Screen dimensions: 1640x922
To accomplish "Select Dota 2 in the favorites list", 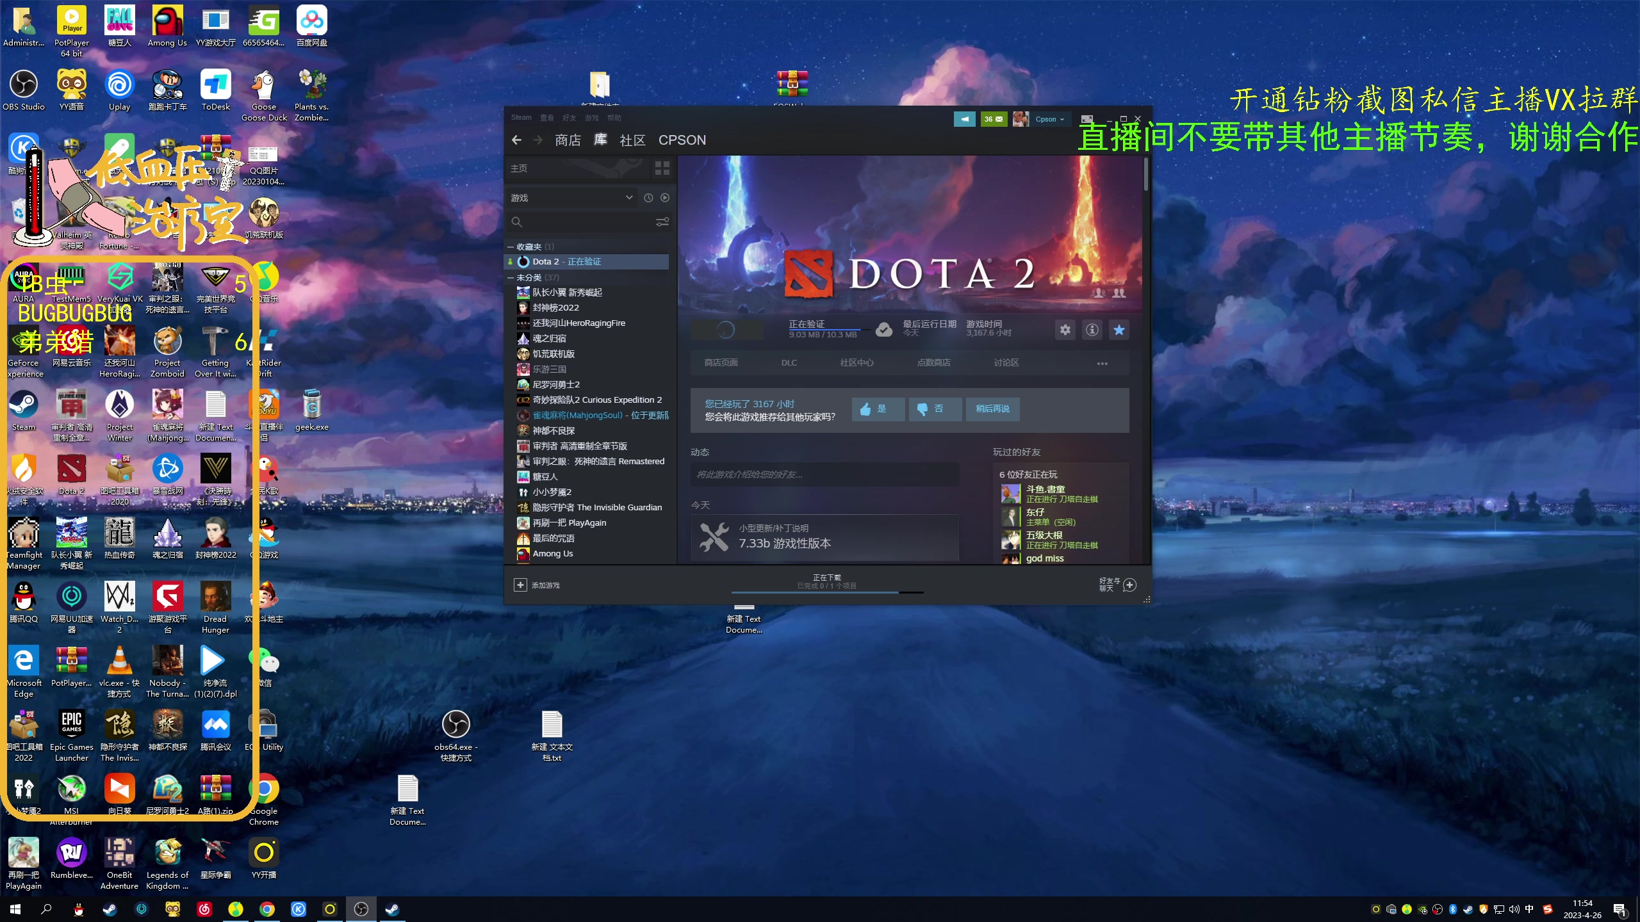I will (587, 262).
